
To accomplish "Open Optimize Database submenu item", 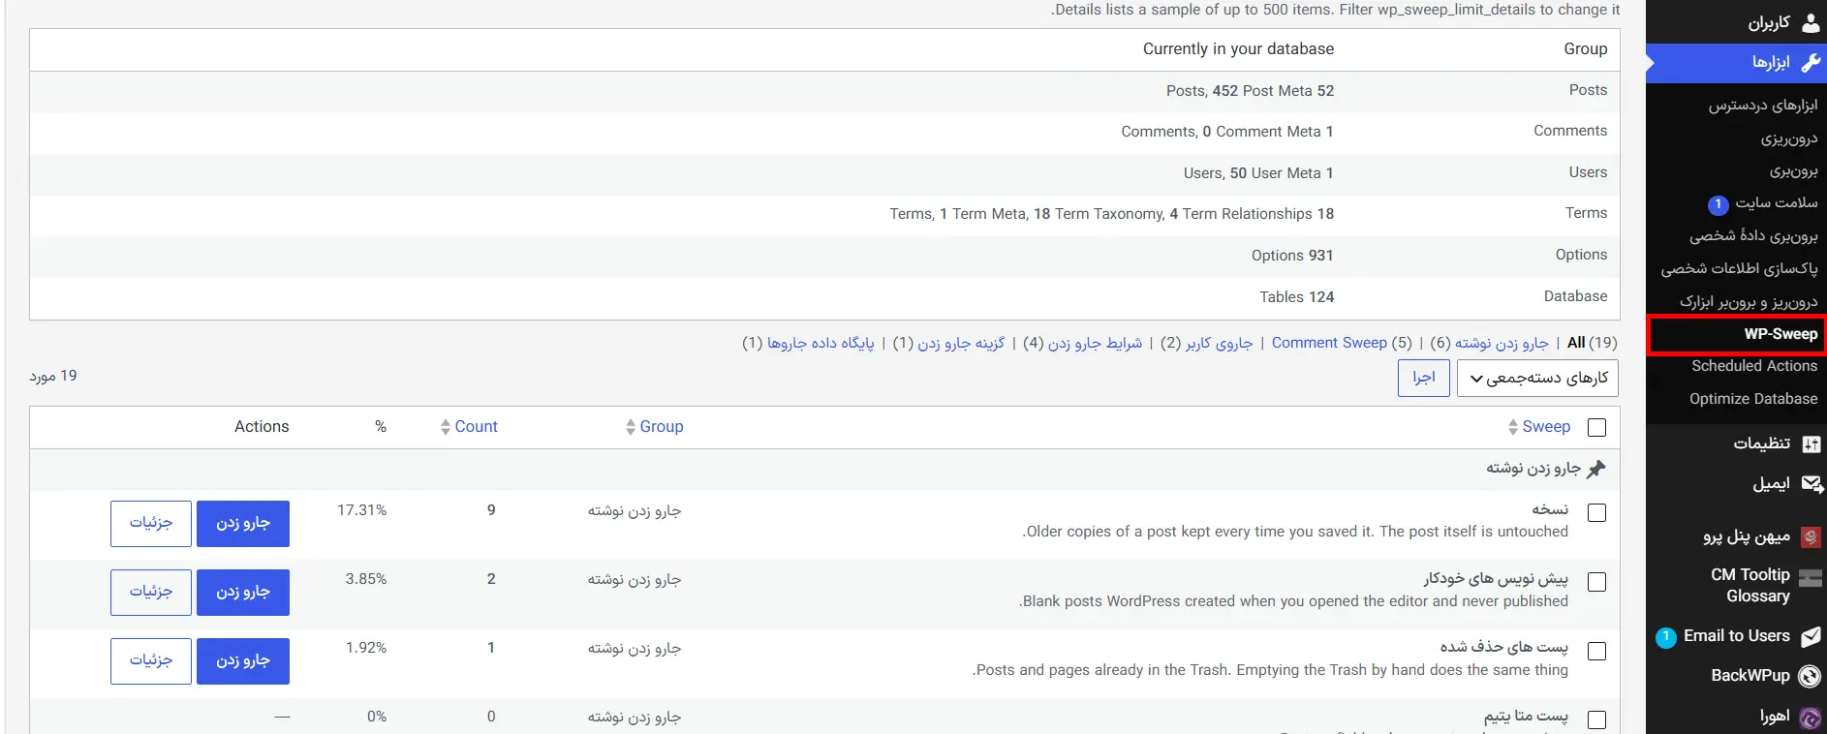I will coord(1753,399).
